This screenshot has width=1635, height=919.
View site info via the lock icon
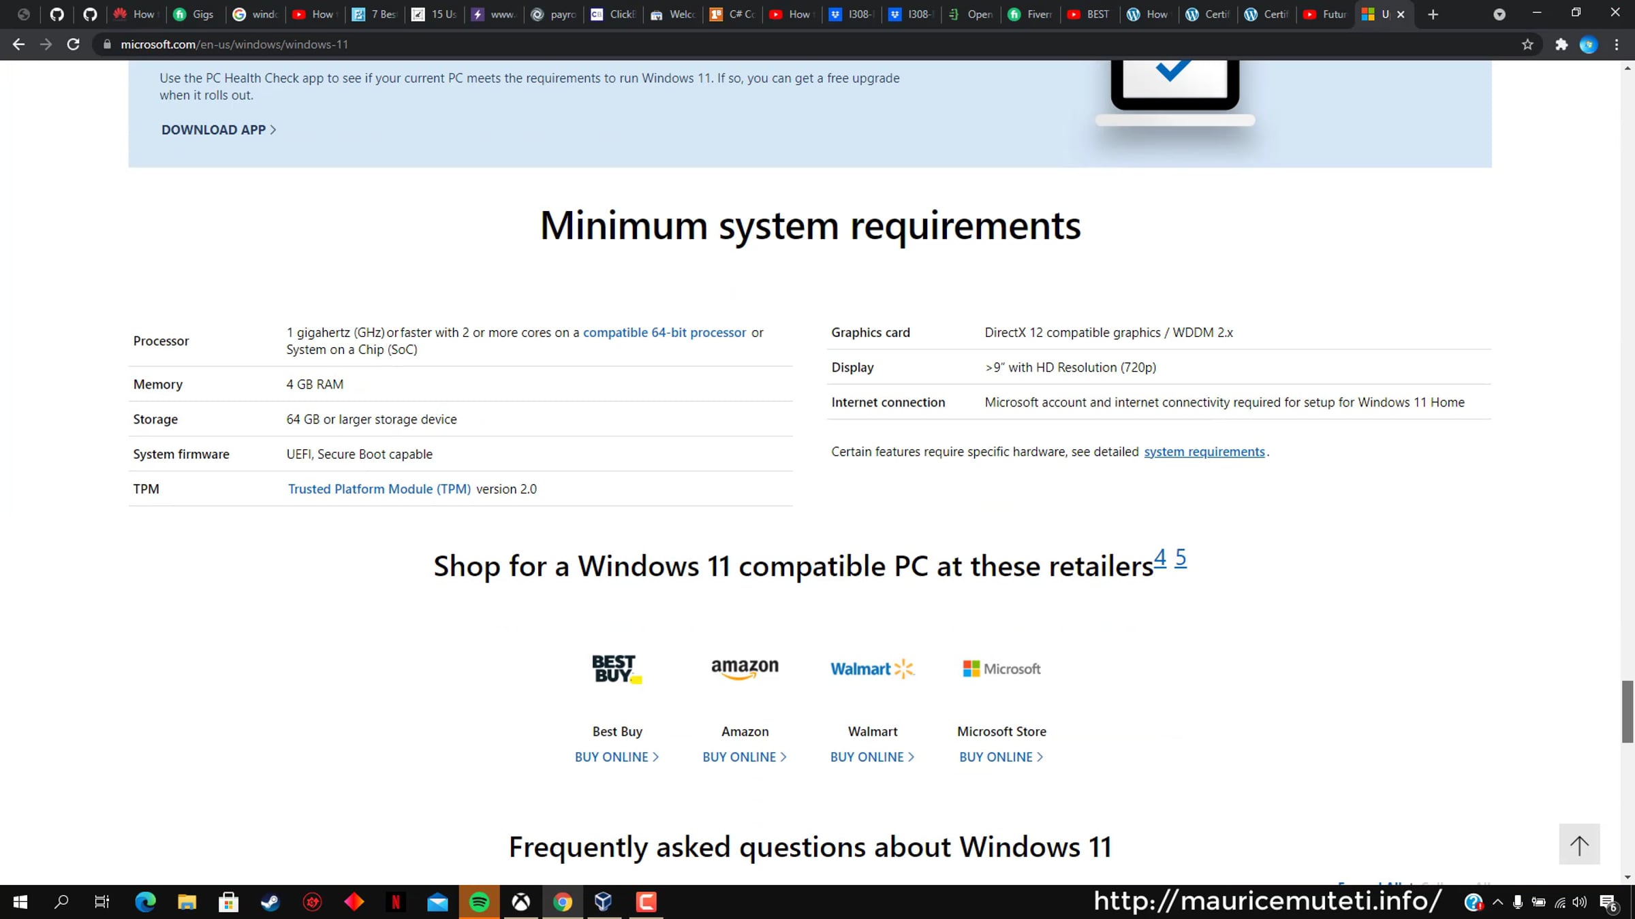[106, 44]
